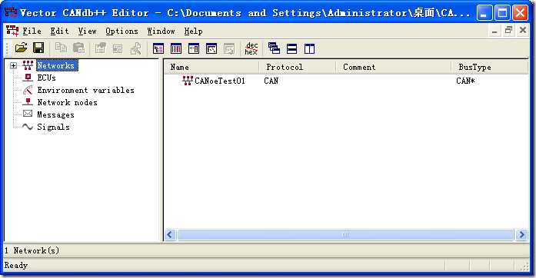Sort by the Comment column header
The height and width of the screenshot is (278, 536).
coord(394,67)
